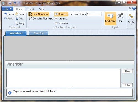Viewport: 138px width, 102px height.
Task: Click inside the expression input box
Action: tap(63, 78)
